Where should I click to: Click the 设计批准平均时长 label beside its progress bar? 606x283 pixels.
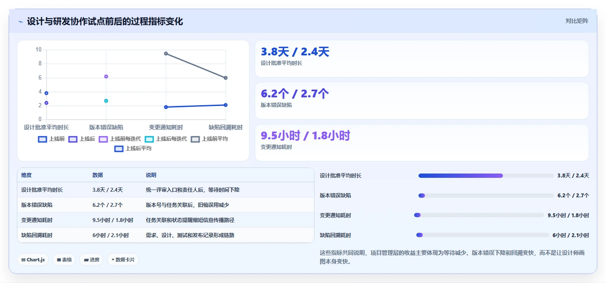coord(340,176)
